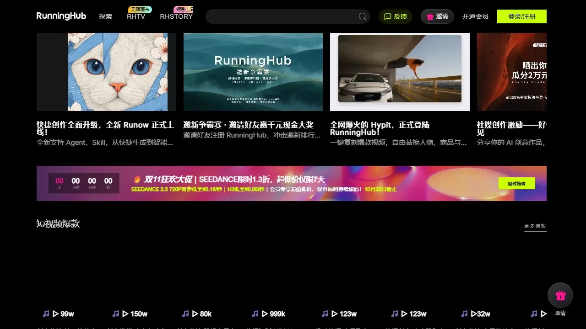Screen dimensions: 586x329
Task: Open the 开通会员 membership page
Action: pos(475,16)
